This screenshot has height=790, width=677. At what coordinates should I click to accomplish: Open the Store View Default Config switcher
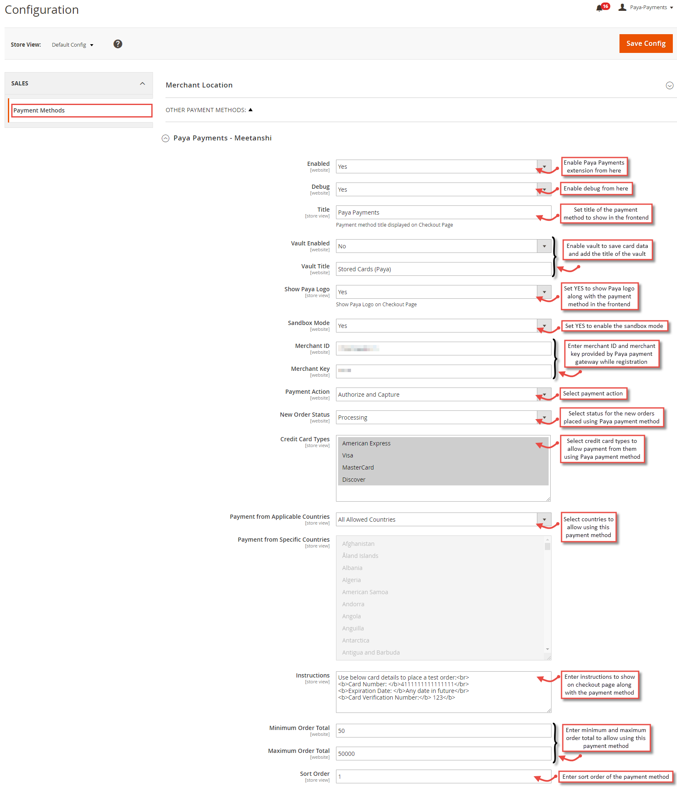[x=73, y=45]
